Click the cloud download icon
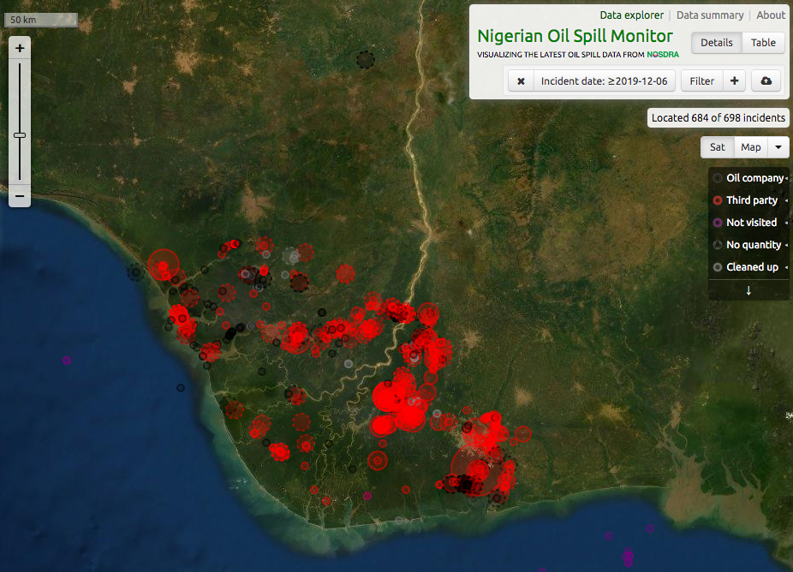Viewport: 793px width, 572px height. click(x=766, y=81)
